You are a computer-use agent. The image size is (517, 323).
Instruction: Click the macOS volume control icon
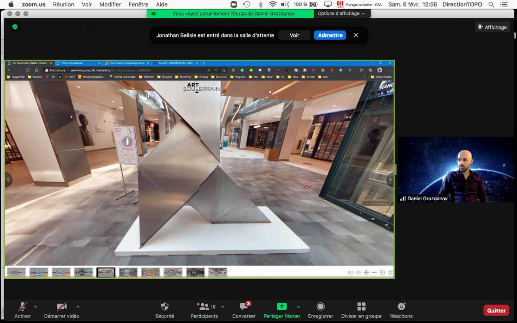click(x=285, y=4)
